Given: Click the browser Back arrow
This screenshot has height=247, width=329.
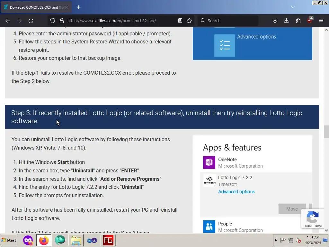Looking at the screenshot, I should [x=8, y=21].
